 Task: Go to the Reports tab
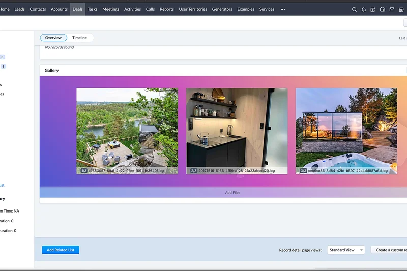(x=167, y=9)
